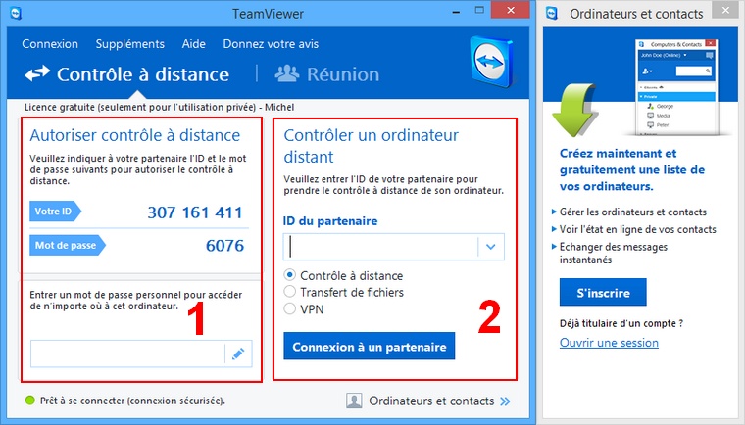The image size is (745, 425).
Task: Click the large TeamViewer logo in header
Action: point(491,62)
